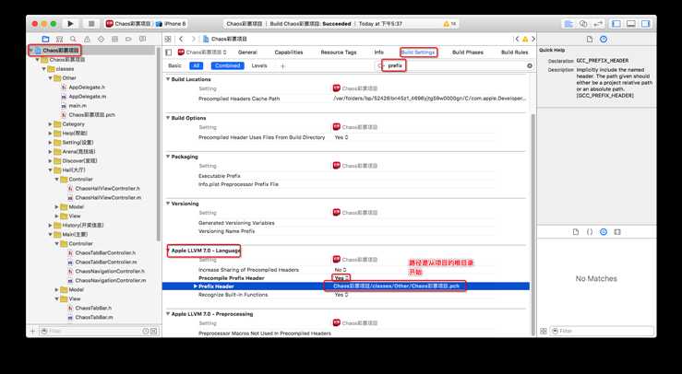The image size is (682, 374).
Task: Open the File Template library
Action: pos(576,232)
